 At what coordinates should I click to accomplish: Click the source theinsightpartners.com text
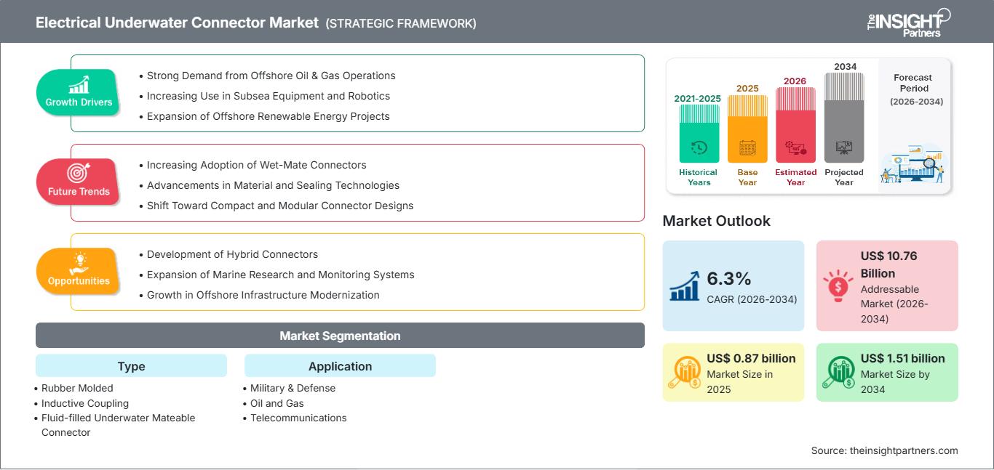(885, 450)
